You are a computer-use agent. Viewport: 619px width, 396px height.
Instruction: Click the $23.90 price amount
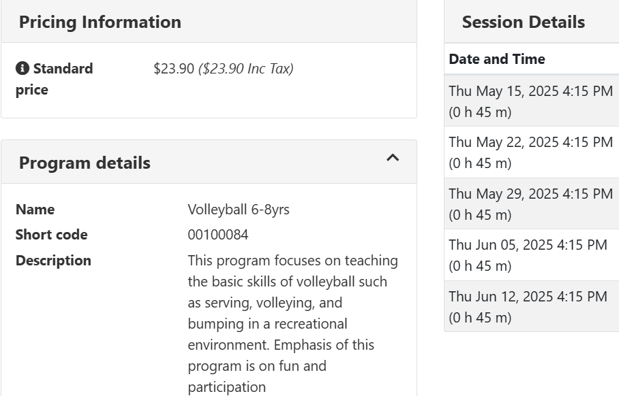(174, 69)
